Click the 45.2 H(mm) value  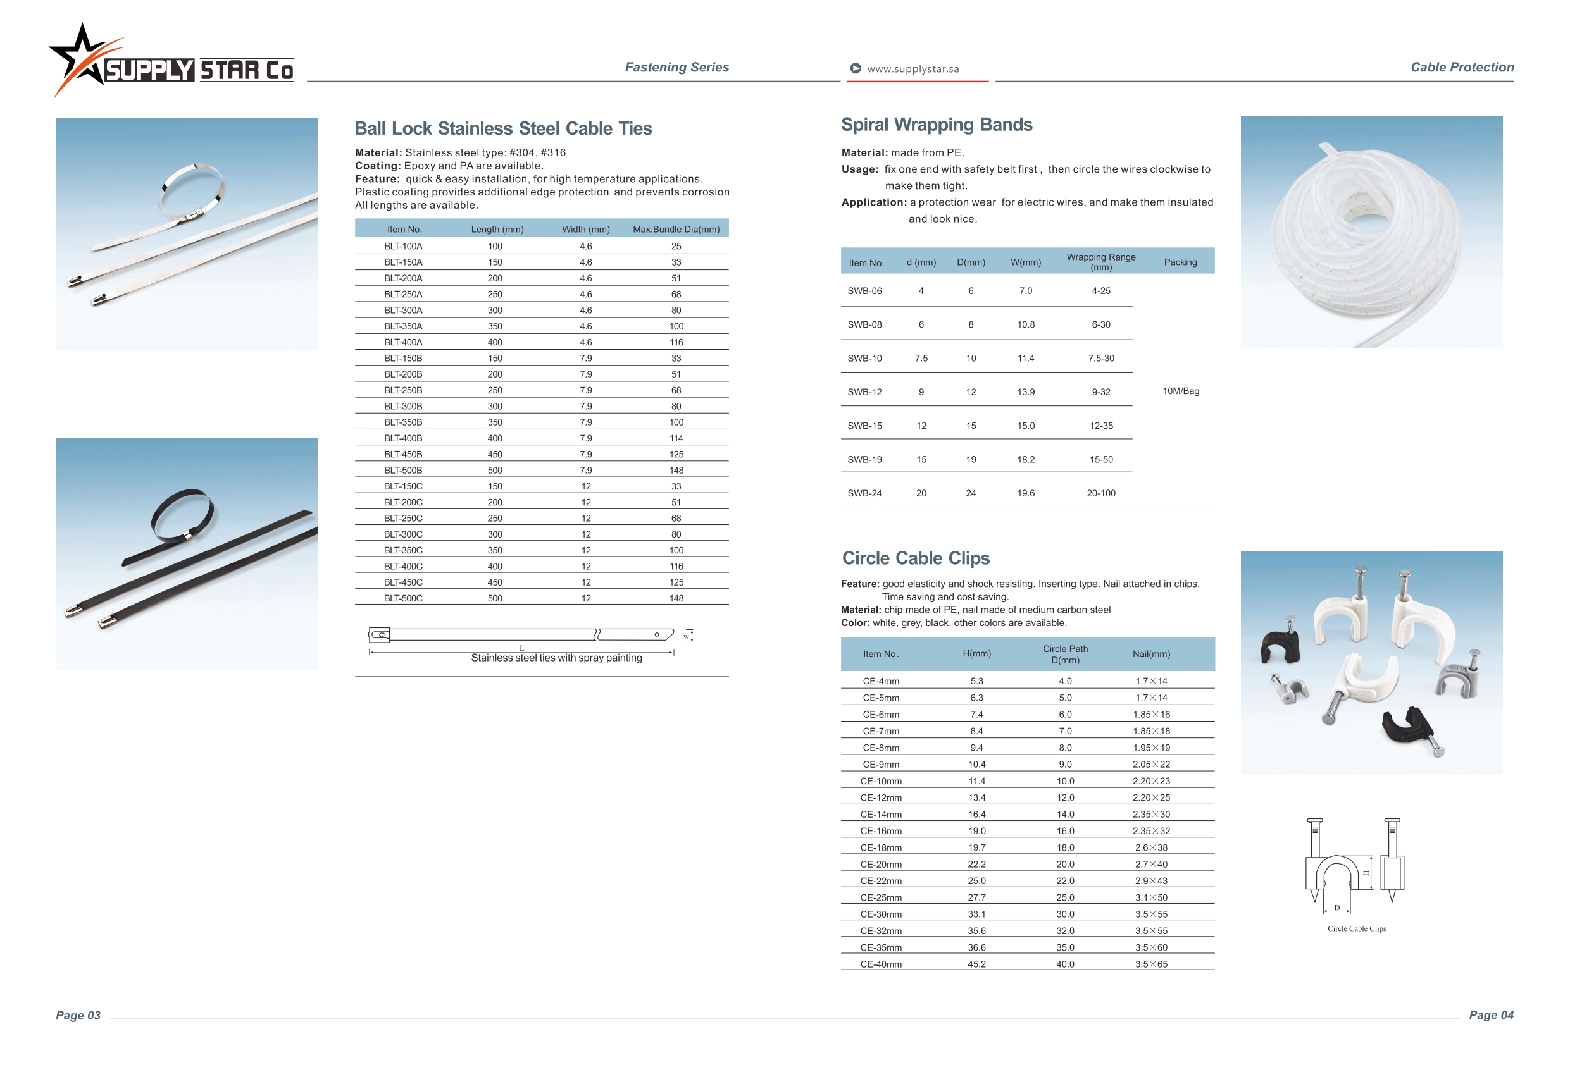pyautogui.click(x=977, y=964)
